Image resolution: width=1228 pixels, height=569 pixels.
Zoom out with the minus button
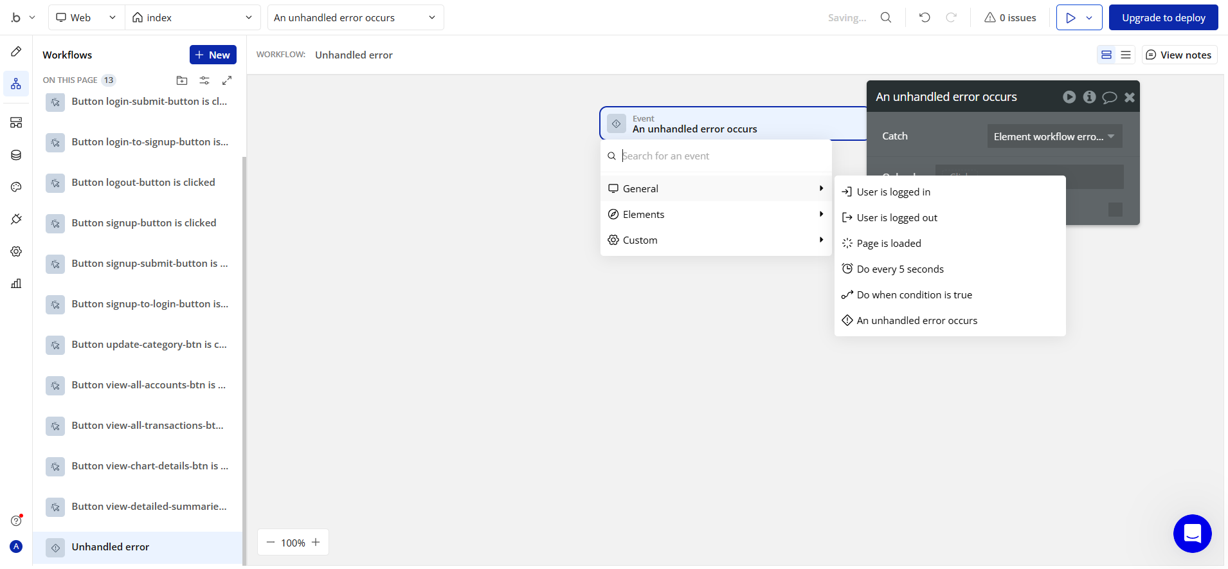271,543
